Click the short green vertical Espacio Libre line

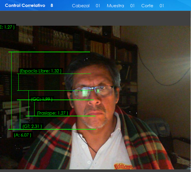(18, 82)
